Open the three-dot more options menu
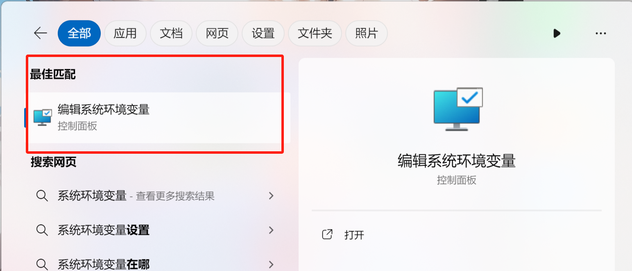The image size is (632, 271). [x=600, y=33]
